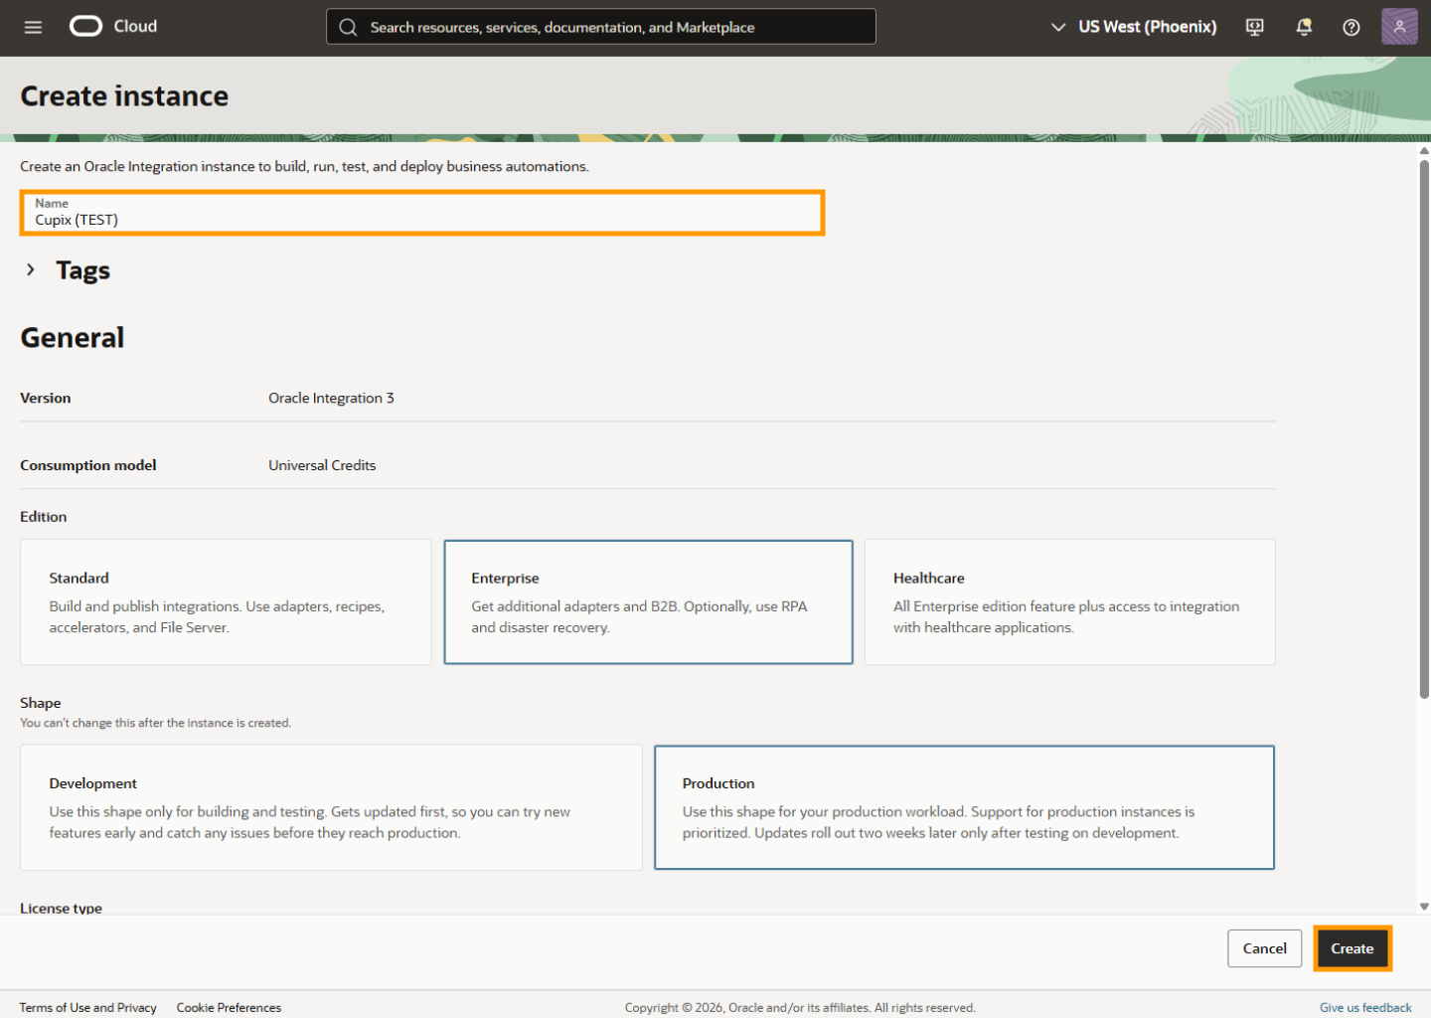Screen dimensions: 1431x1018
Task: Click the Consumption model label
Action: [88, 465]
